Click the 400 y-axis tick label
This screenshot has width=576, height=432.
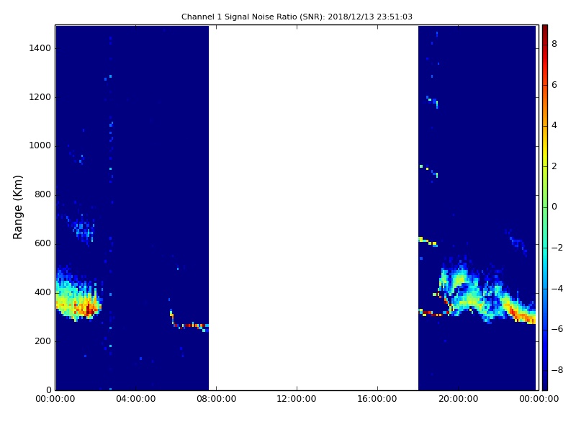[x=42, y=292]
